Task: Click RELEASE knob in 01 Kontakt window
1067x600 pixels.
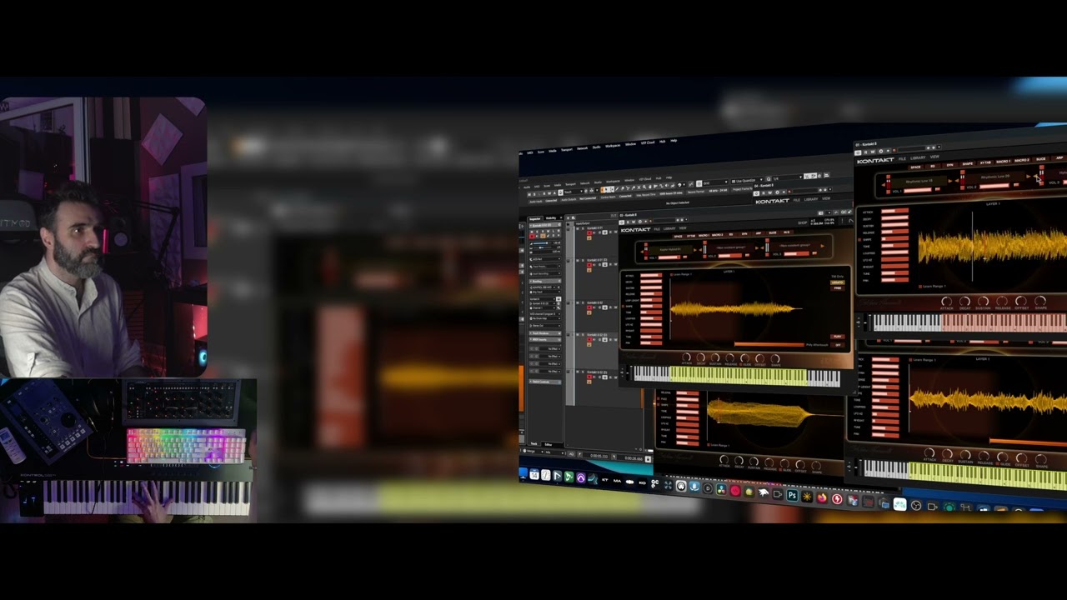Action: pos(1002,301)
